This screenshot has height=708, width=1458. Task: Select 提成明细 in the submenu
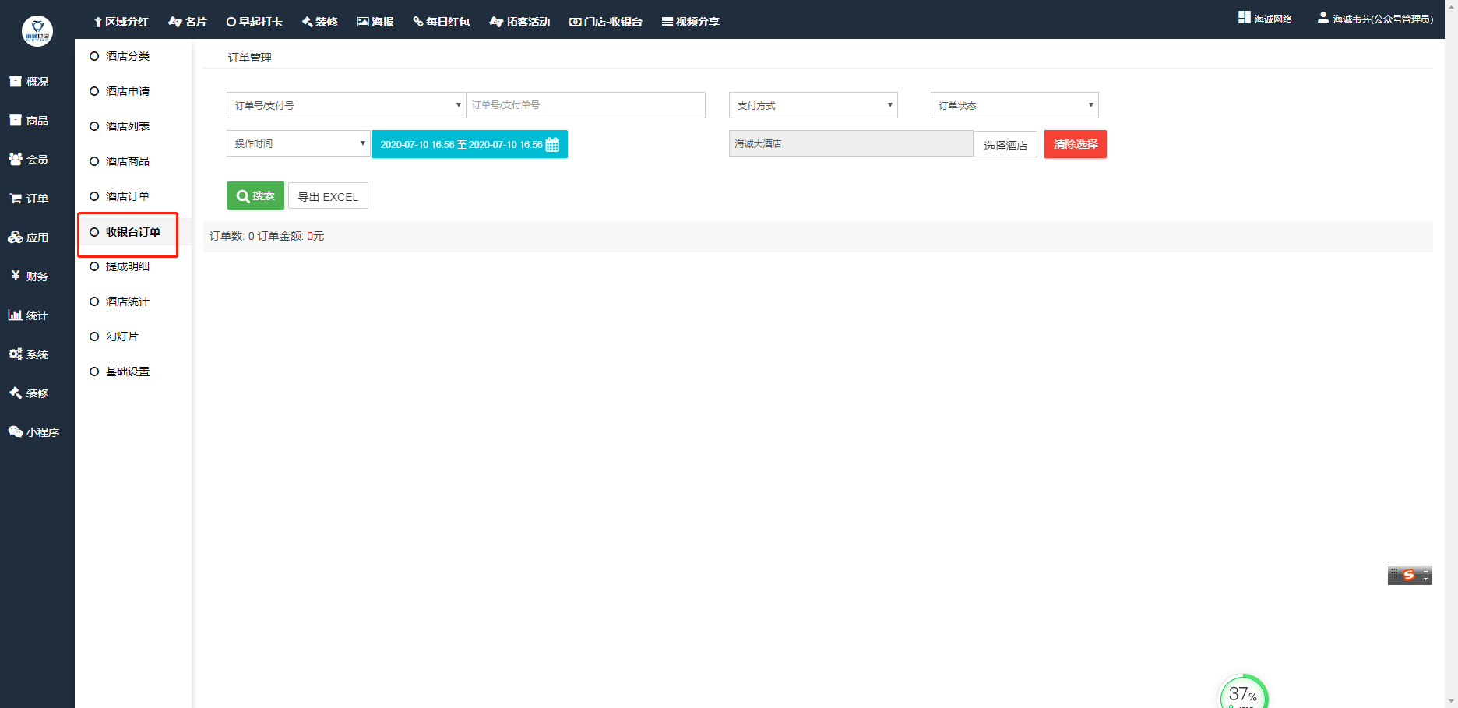click(x=128, y=266)
